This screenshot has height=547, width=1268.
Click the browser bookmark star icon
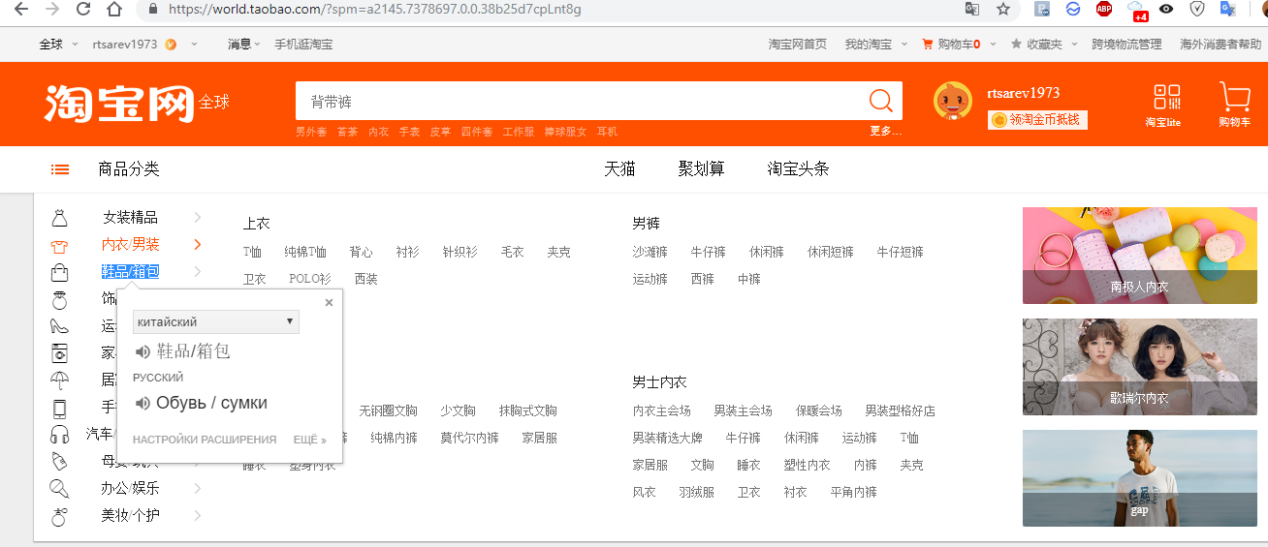1003,10
